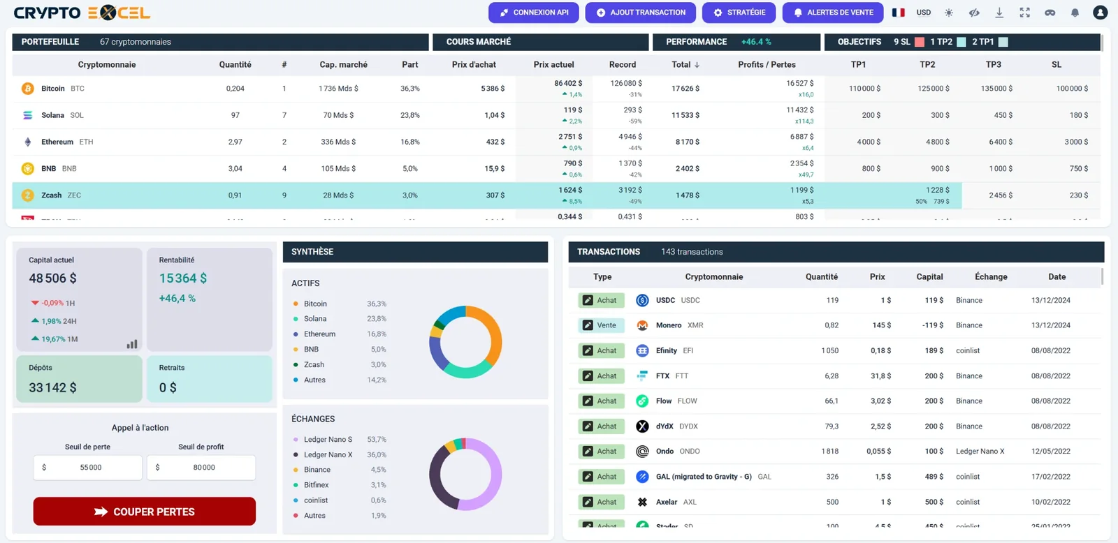Image resolution: width=1118 pixels, height=543 pixels.
Task: Click Bitcoin TP1 value 110 000 $
Action: (864, 89)
